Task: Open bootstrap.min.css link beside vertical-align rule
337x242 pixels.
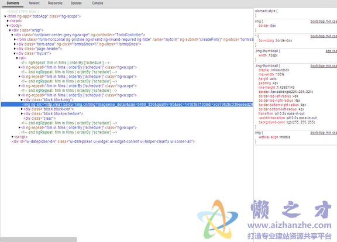Action: [x=324, y=133]
